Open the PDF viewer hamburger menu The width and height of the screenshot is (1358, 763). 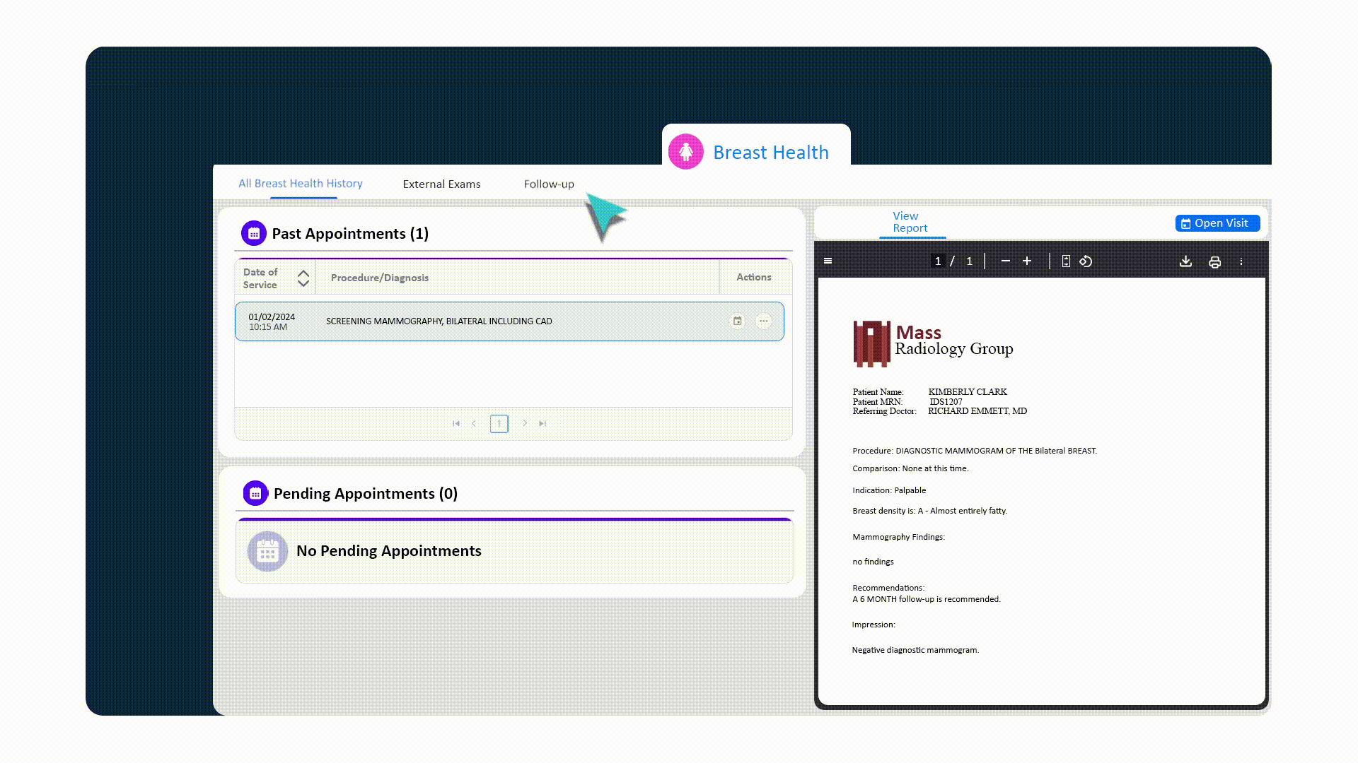(x=828, y=261)
